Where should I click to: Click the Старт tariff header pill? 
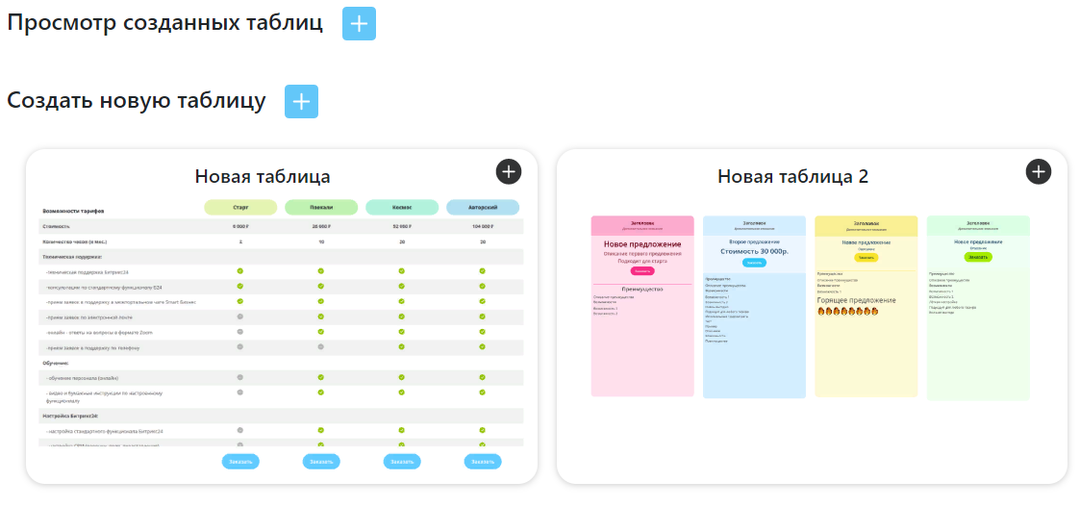[240, 208]
